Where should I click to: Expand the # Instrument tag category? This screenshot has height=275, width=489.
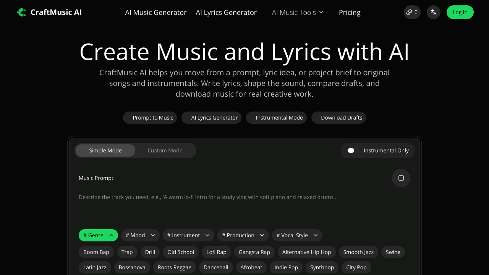point(188,235)
